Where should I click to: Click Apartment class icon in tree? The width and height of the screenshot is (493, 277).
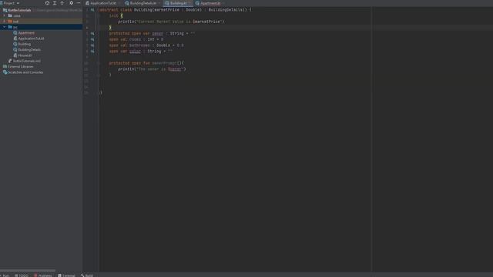pos(15,32)
